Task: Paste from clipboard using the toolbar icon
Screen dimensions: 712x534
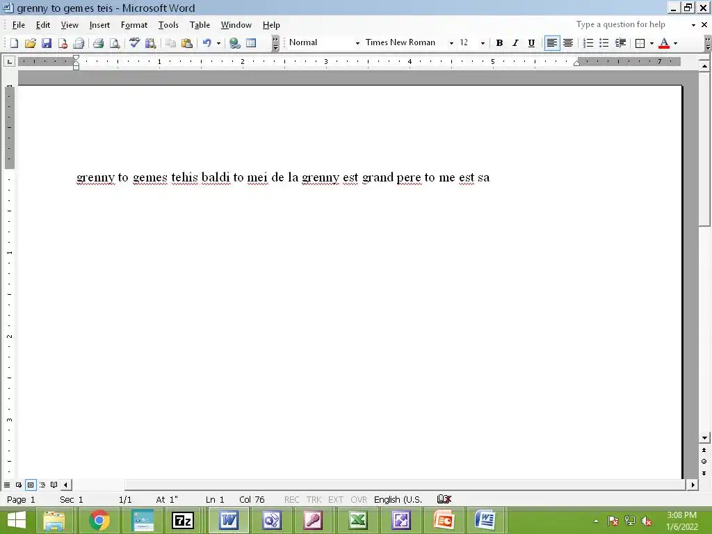Action: [x=186, y=43]
